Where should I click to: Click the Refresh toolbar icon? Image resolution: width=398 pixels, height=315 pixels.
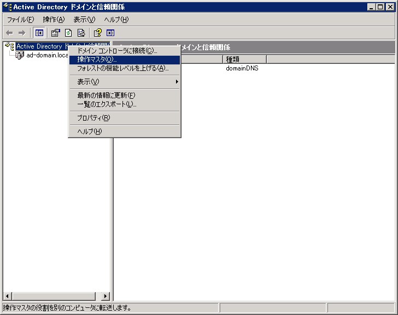pyautogui.click(x=68, y=33)
